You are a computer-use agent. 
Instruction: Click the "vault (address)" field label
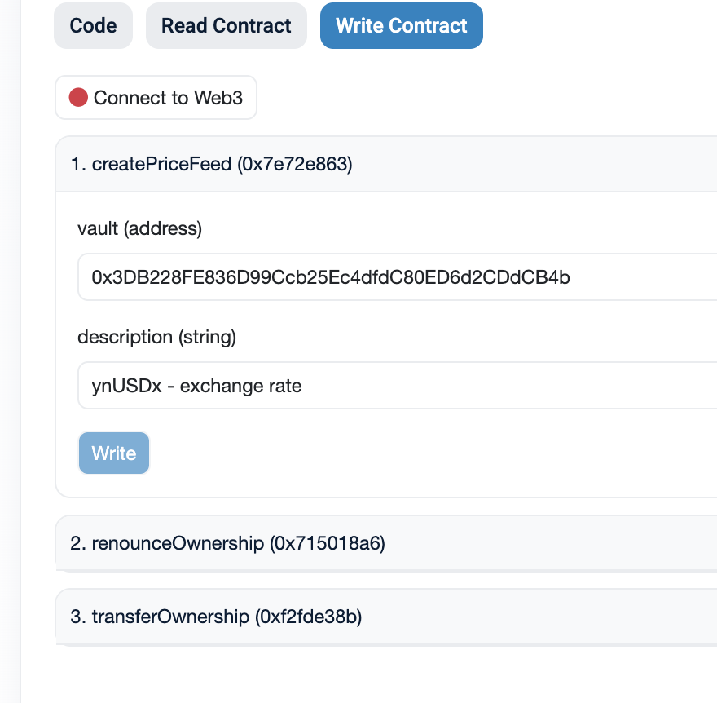[x=139, y=228]
